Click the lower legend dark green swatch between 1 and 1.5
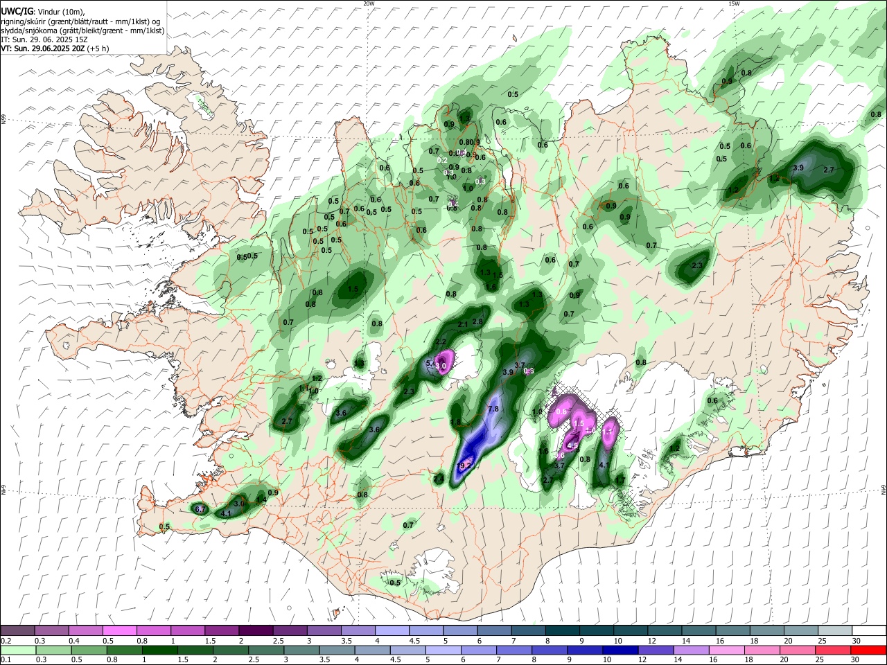Screen dimensions: 887x665 [x=159, y=650]
